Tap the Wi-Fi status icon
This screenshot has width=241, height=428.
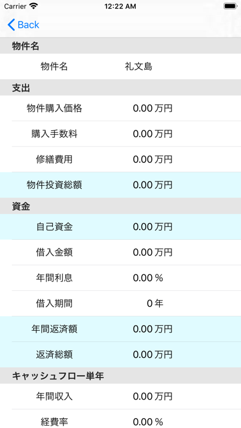click(x=34, y=6)
